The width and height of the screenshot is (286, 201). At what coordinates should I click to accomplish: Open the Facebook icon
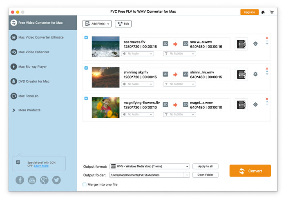click(x=20, y=180)
